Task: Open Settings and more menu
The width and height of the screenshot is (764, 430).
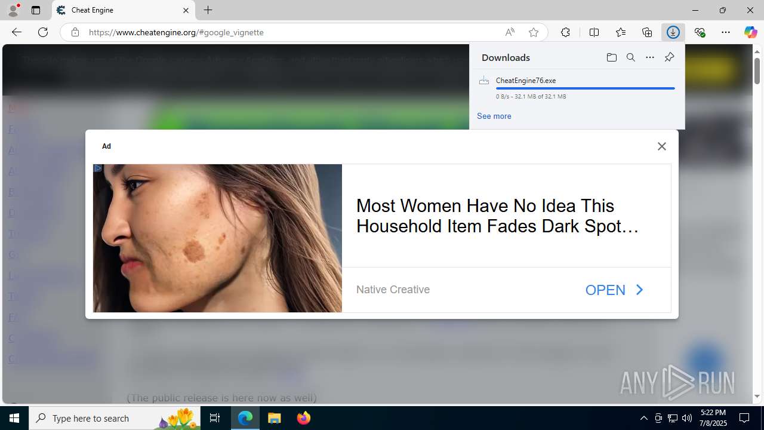Action: [x=726, y=32]
